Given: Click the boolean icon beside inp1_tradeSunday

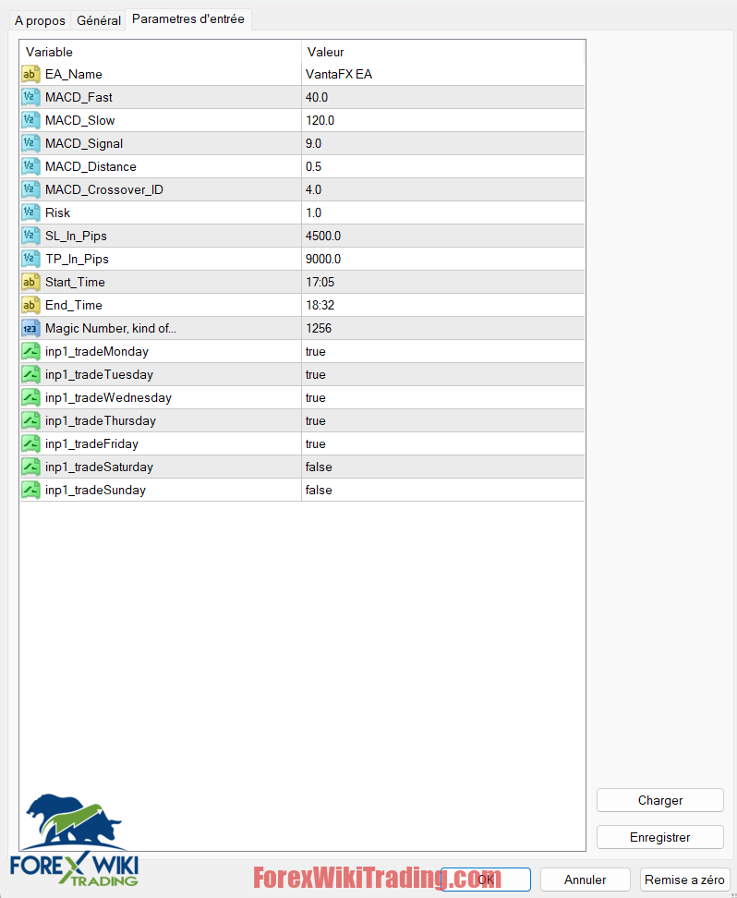Looking at the screenshot, I should tap(30, 491).
